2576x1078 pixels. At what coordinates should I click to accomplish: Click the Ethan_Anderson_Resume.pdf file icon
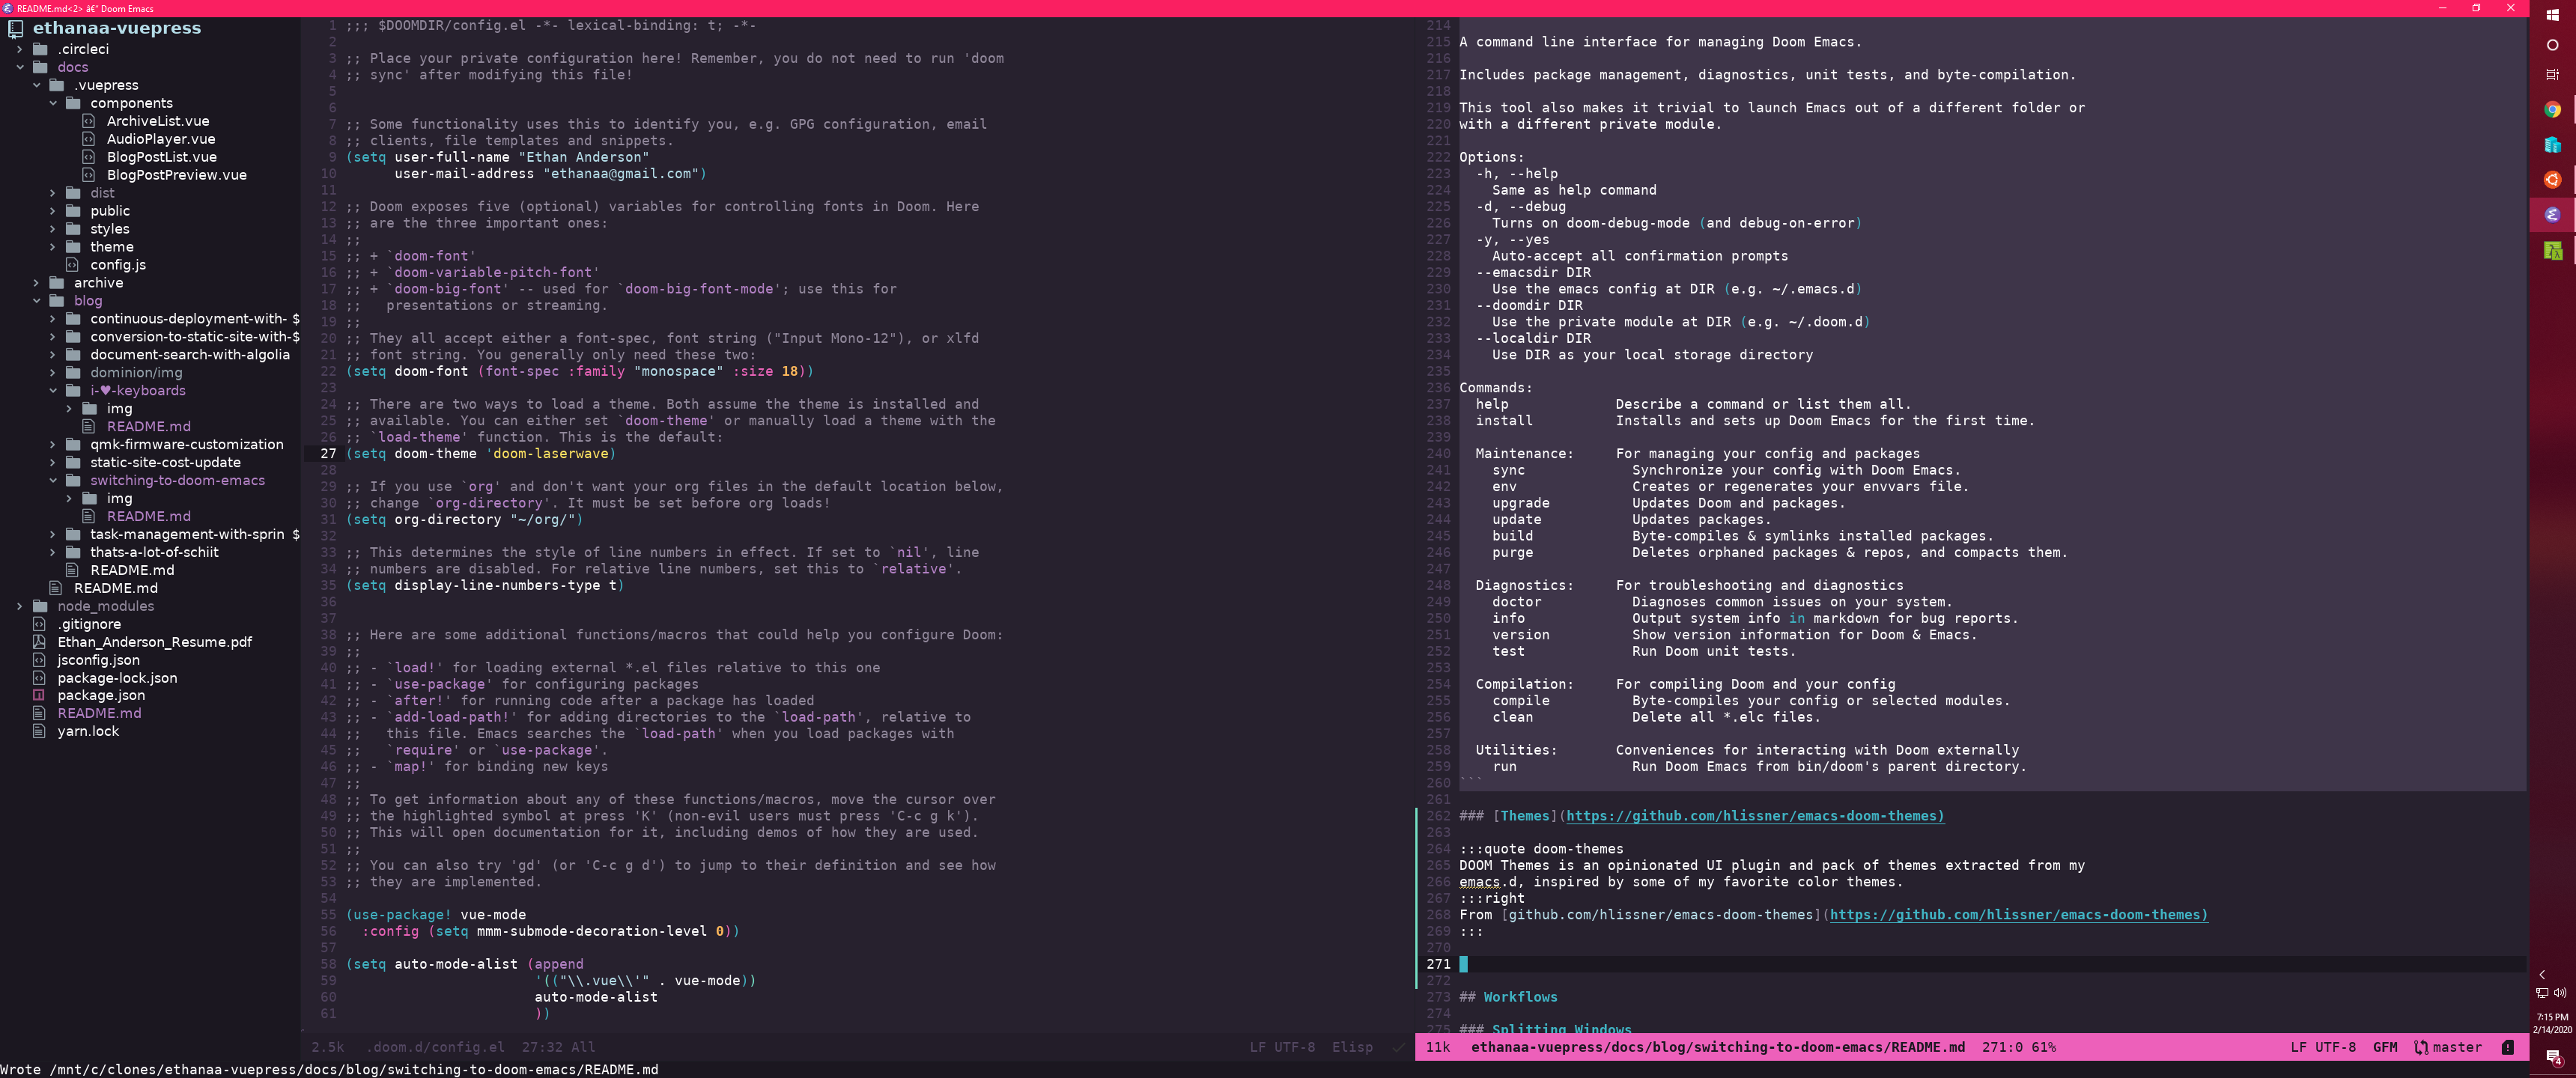pyautogui.click(x=39, y=642)
